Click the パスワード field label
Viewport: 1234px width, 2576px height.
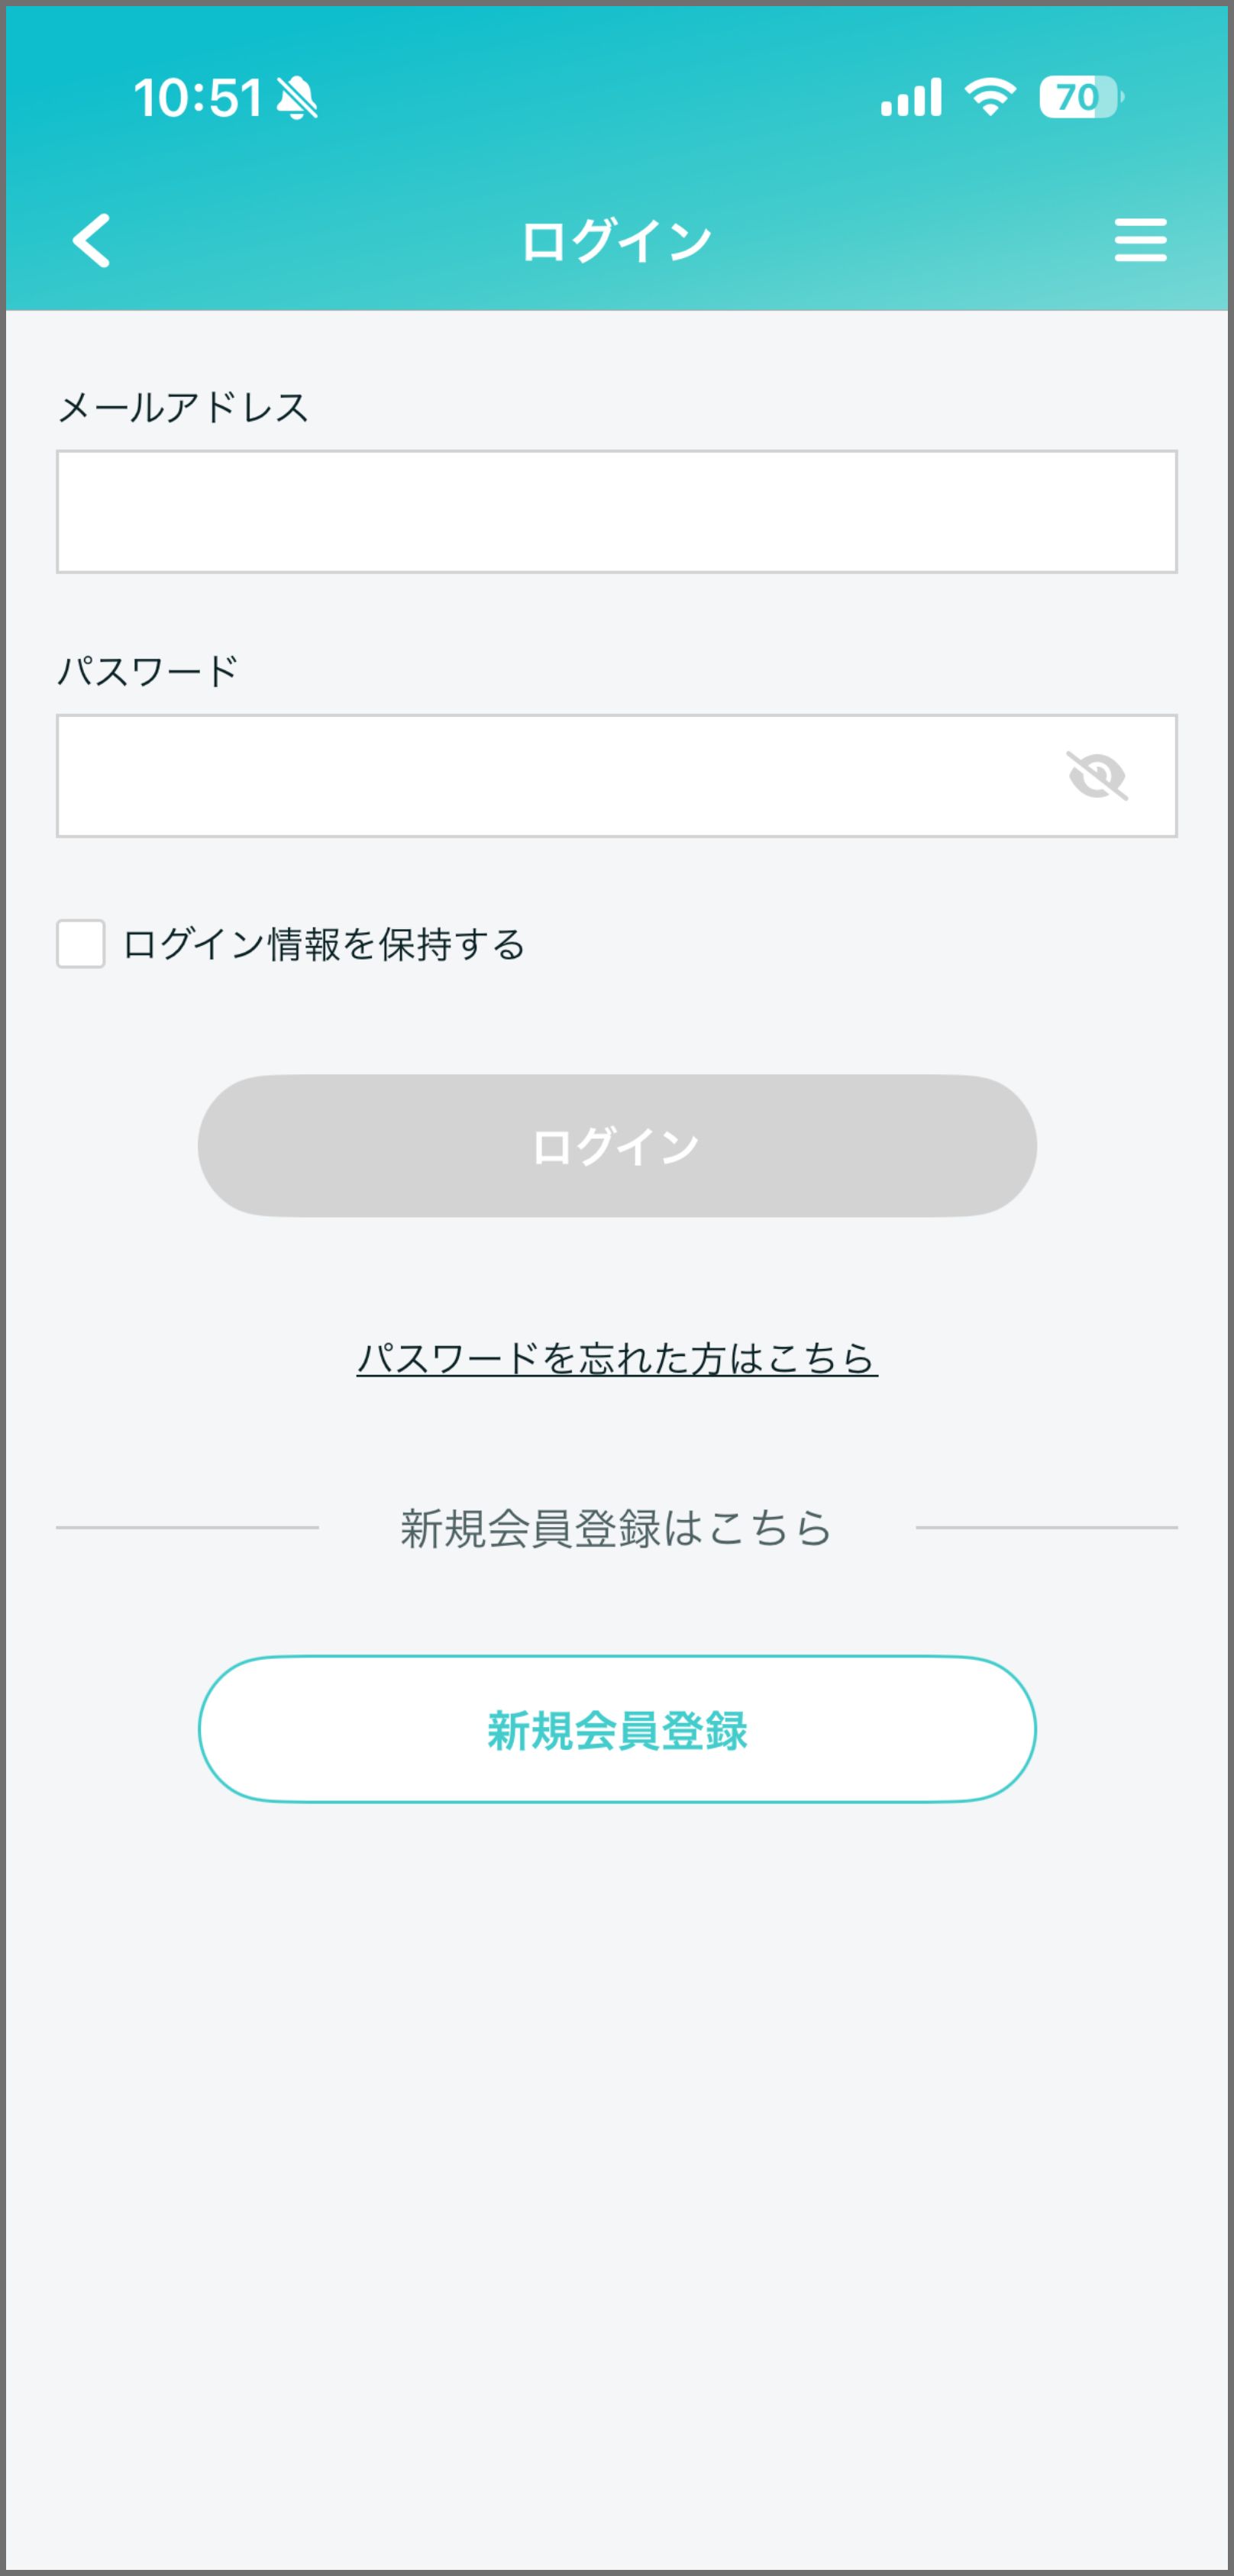(148, 671)
